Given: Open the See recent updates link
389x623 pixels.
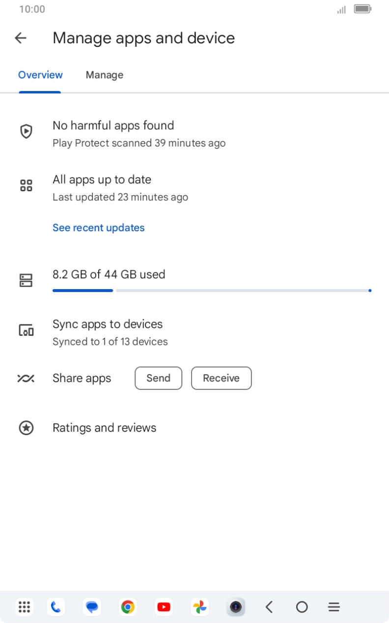Looking at the screenshot, I should tap(99, 228).
